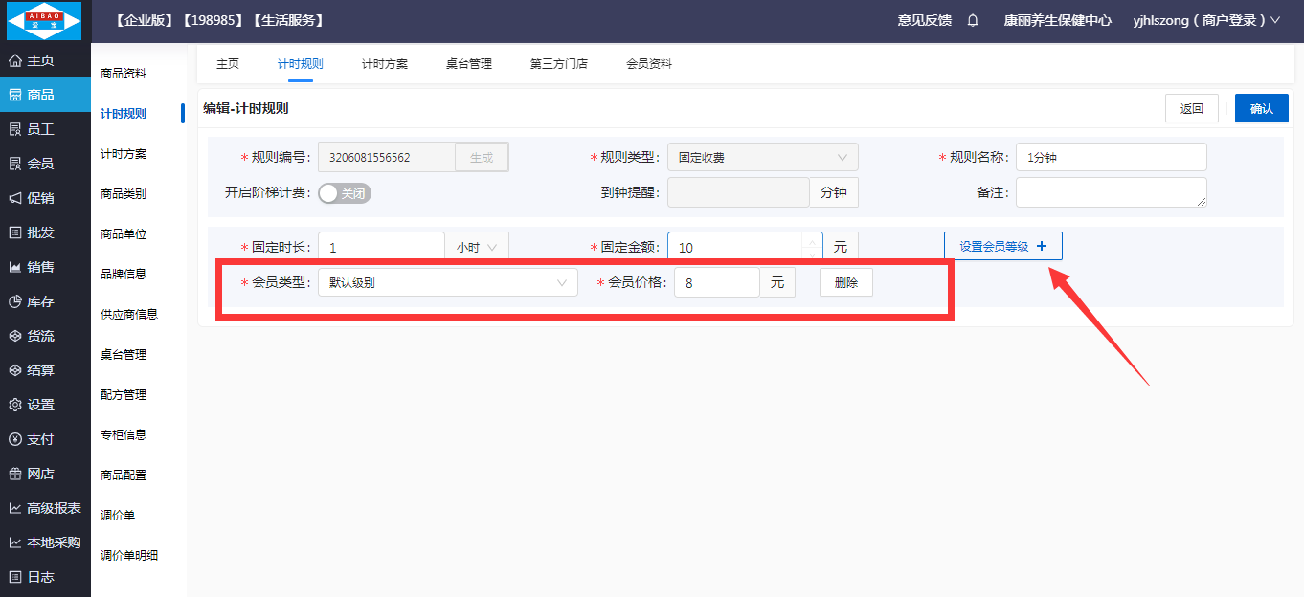The height and width of the screenshot is (597, 1304).
Task: Switch to the 桌台管理 top tab
Action: click(469, 64)
